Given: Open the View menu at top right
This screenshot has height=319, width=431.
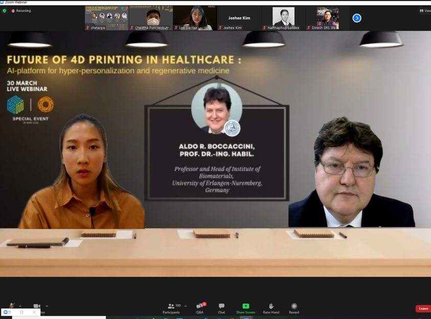Looking at the screenshot, I should pyautogui.click(x=425, y=11).
